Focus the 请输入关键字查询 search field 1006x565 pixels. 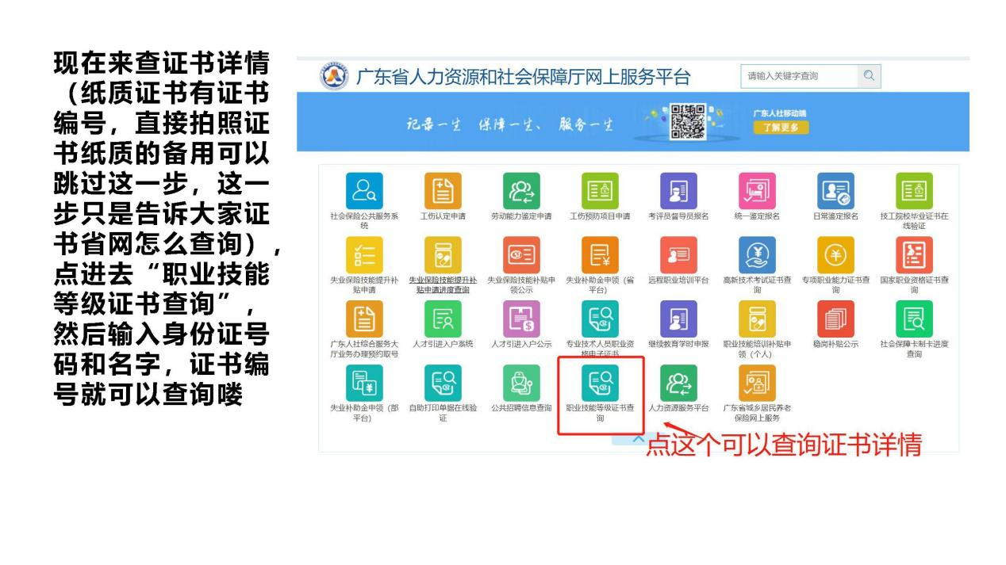pyautogui.click(x=798, y=76)
